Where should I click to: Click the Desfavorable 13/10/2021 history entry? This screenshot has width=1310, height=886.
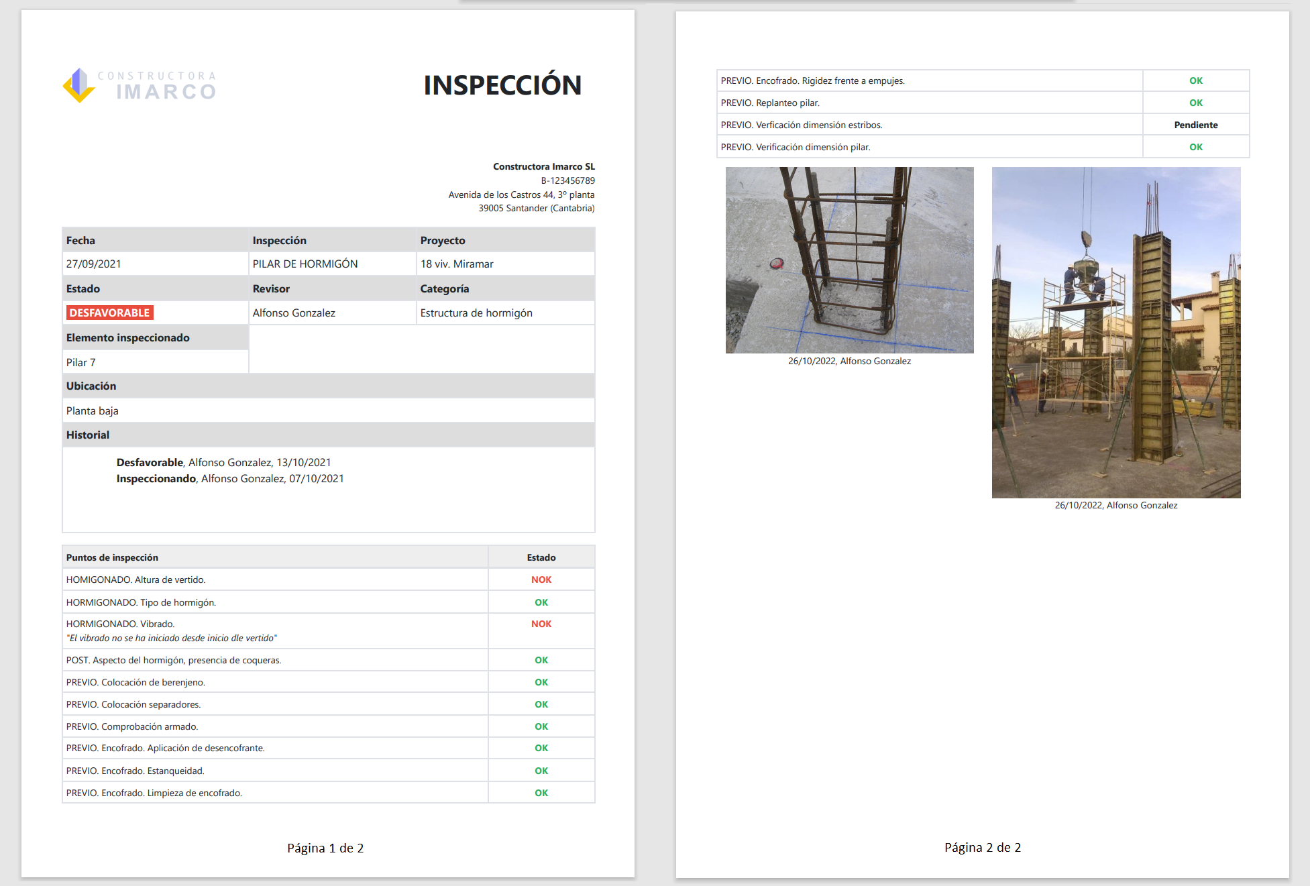(x=223, y=462)
